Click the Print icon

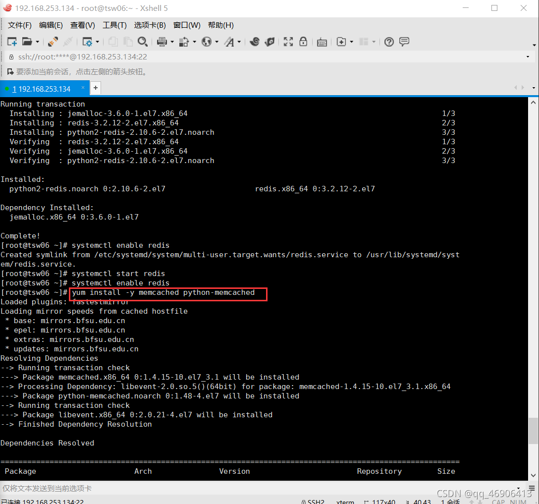point(162,42)
